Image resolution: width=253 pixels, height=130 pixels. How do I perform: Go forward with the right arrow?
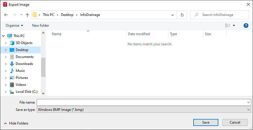point(14,15)
